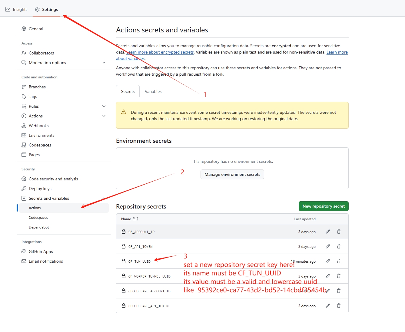Delete CF_ACCOUNT_ID using its trash icon
405x332 pixels.
339,232
